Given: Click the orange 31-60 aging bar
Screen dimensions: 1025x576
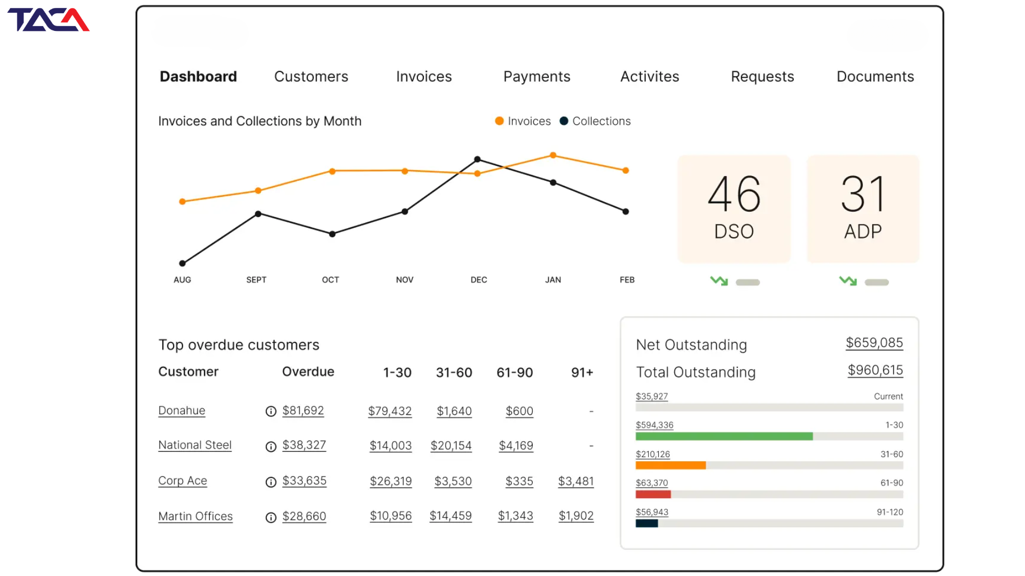Looking at the screenshot, I should click(x=671, y=466).
